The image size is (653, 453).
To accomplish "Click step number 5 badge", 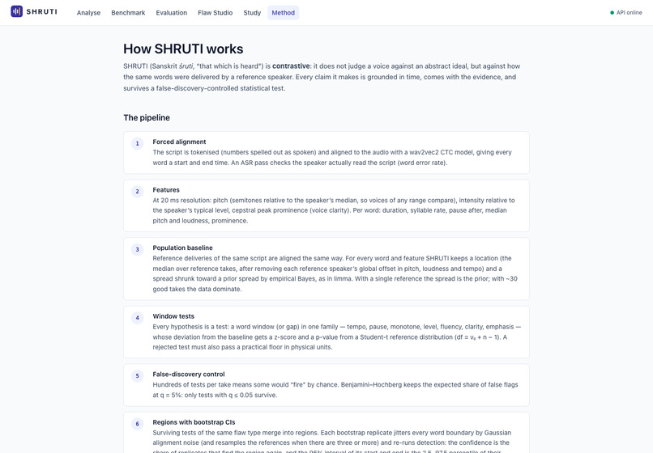I will (138, 376).
